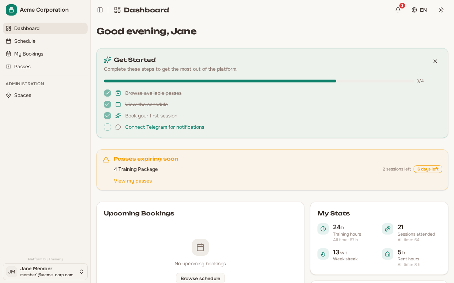The height and width of the screenshot is (283, 454).
Task: Click the warning triangle icon in passes alert
Action: pos(106,160)
